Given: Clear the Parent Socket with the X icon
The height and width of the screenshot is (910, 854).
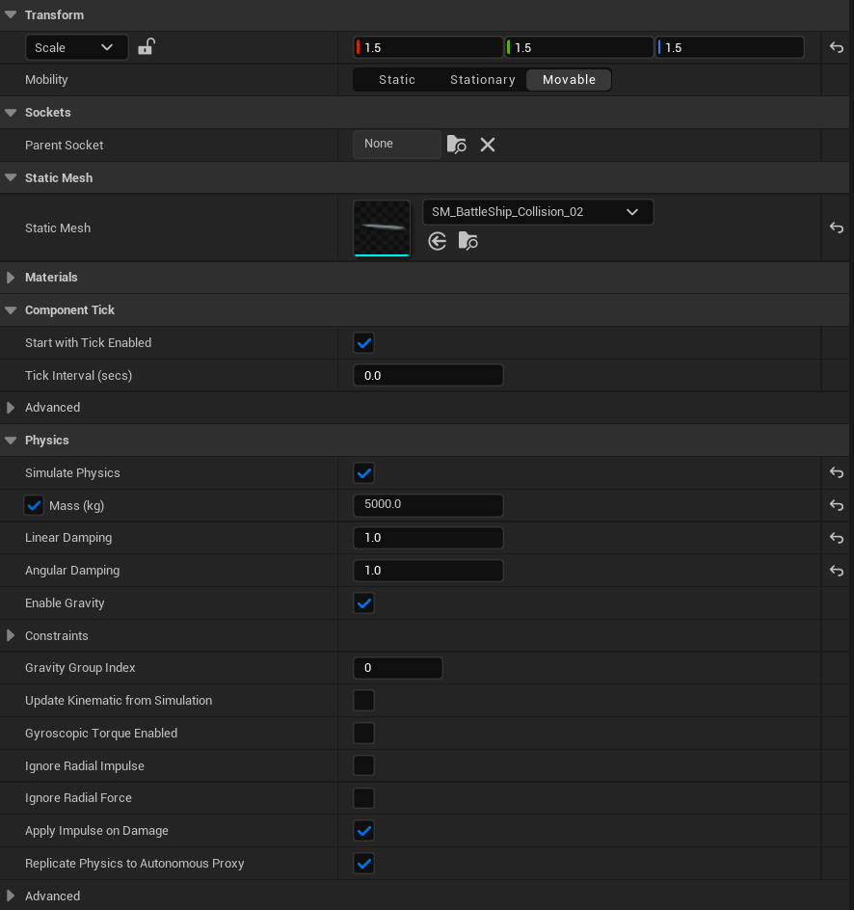Looking at the screenshot, I should click(487, 144).
